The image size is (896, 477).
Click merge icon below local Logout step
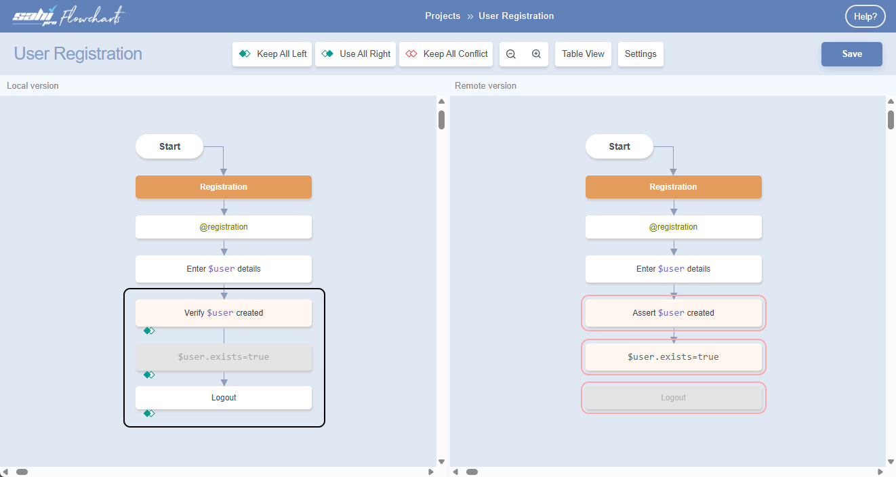(x=149, y=413)
